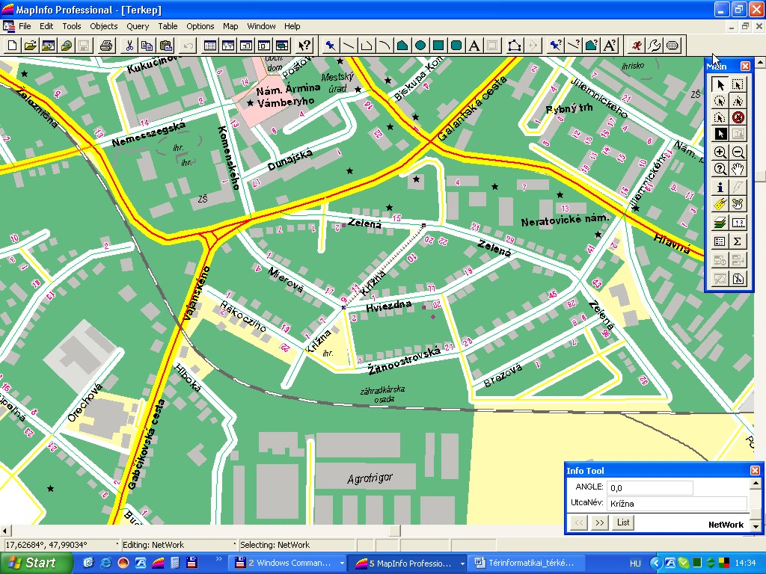Click the List button in Info Tool

(623, 522)
